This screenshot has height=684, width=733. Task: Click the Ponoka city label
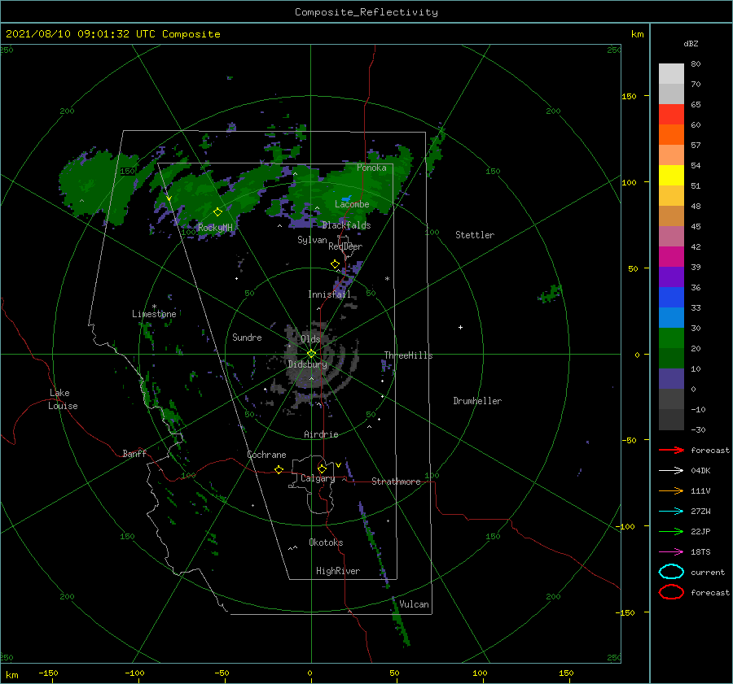coord(371,168)
